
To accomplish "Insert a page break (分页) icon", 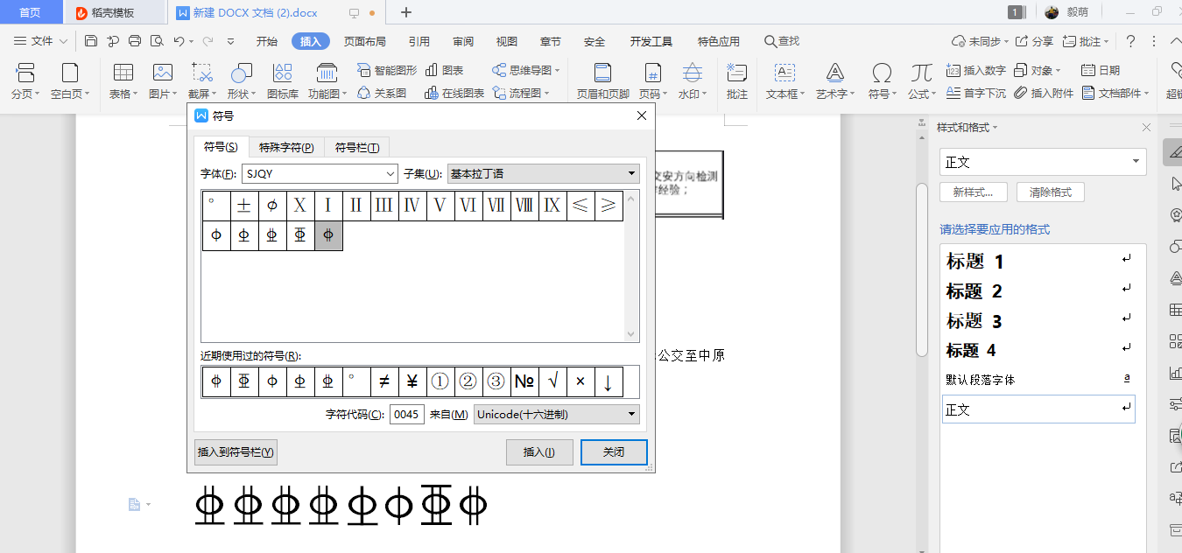I will pos(25,80).
